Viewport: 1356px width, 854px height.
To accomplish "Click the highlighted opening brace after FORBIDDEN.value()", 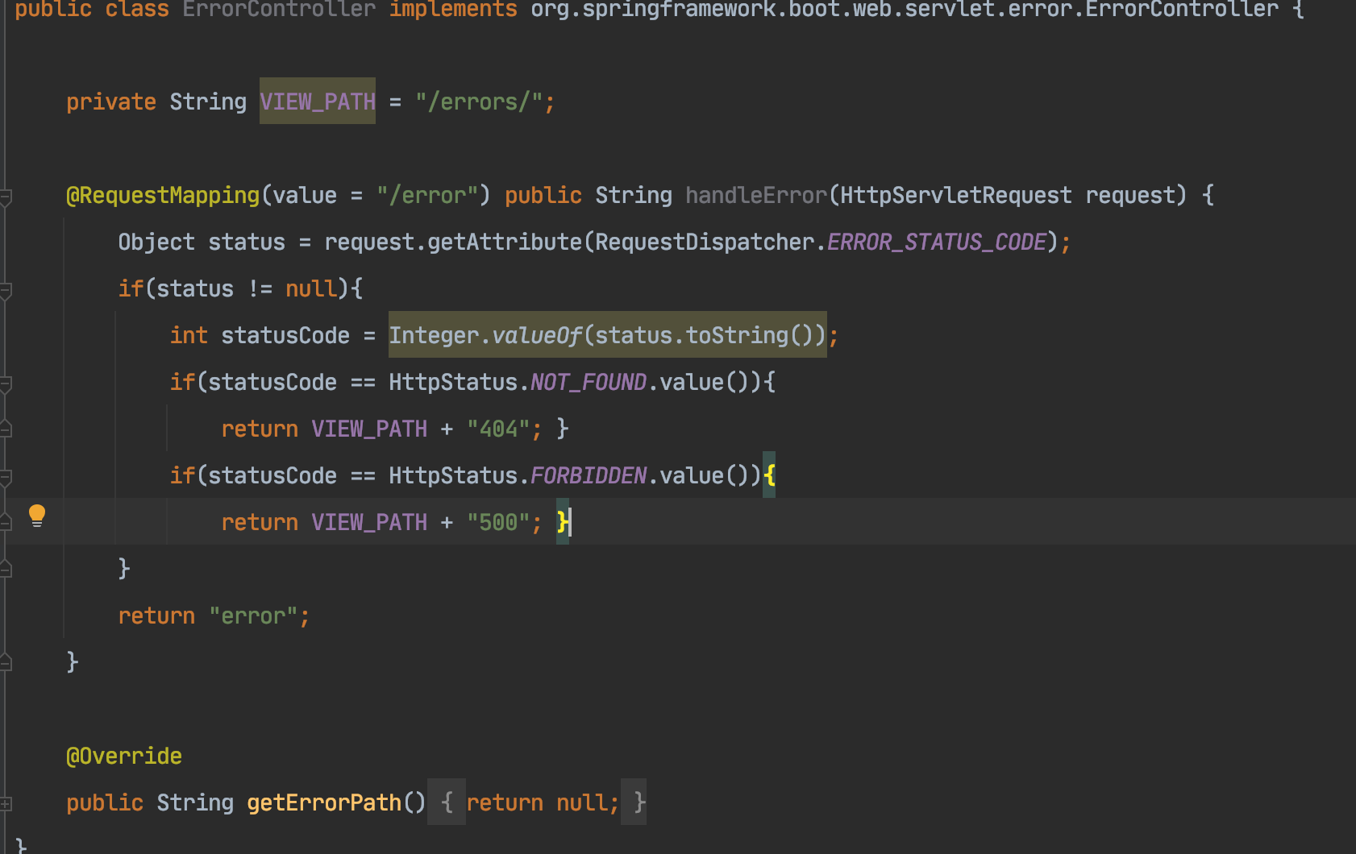I will coord(769,475).
